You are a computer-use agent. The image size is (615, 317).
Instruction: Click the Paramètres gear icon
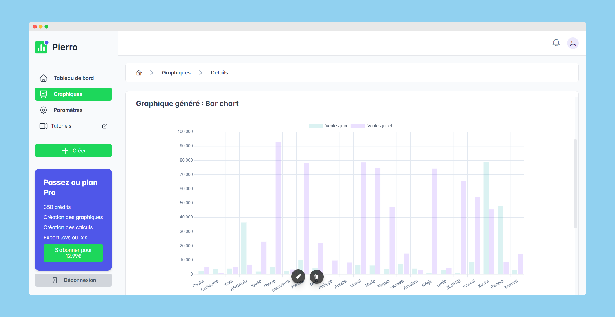pos(44,110)
